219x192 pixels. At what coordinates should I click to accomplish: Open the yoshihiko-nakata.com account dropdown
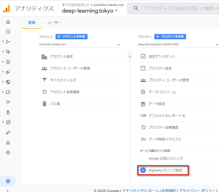[x=80, y=45]
